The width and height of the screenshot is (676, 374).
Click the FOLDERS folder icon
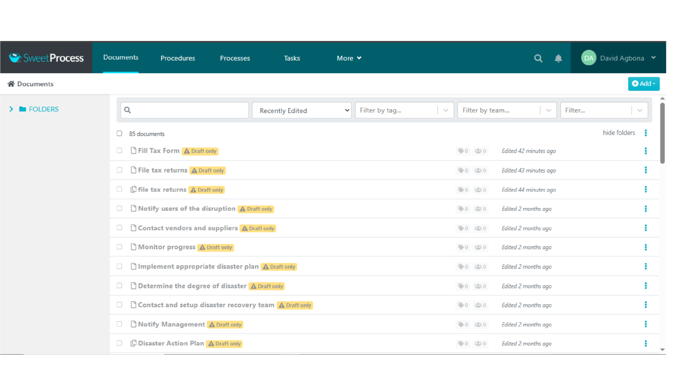[x=22, y=109]
